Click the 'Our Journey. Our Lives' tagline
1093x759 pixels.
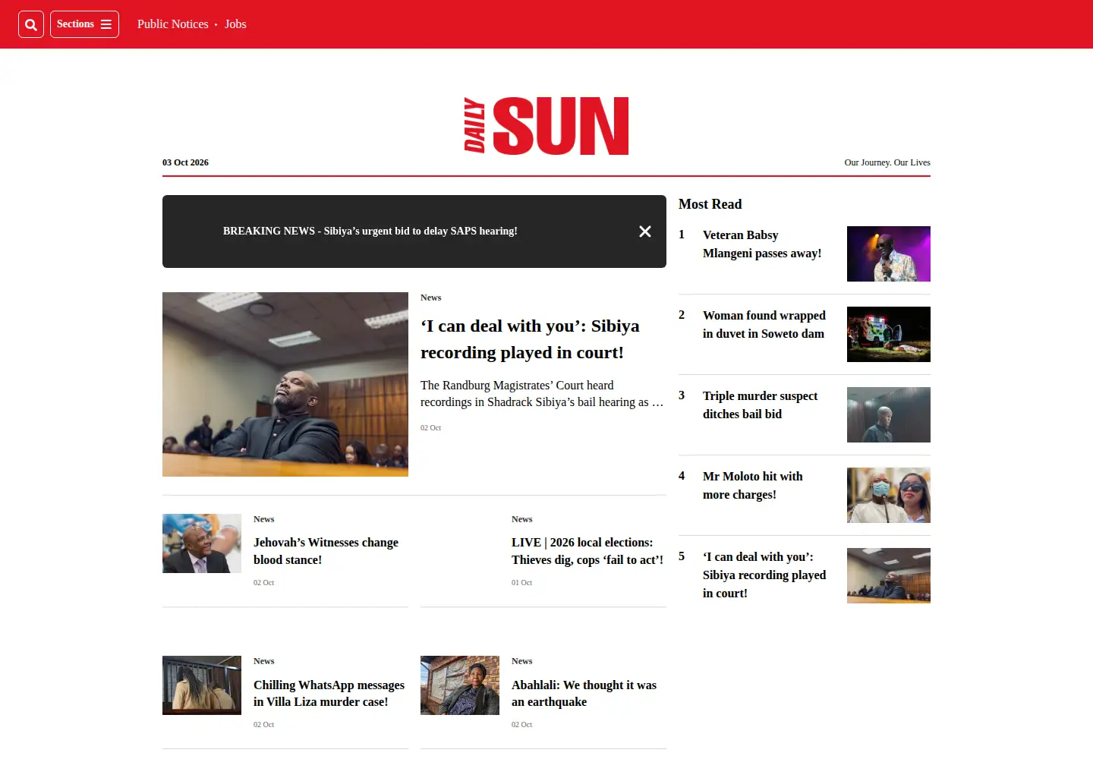click(x=887, y=162)
